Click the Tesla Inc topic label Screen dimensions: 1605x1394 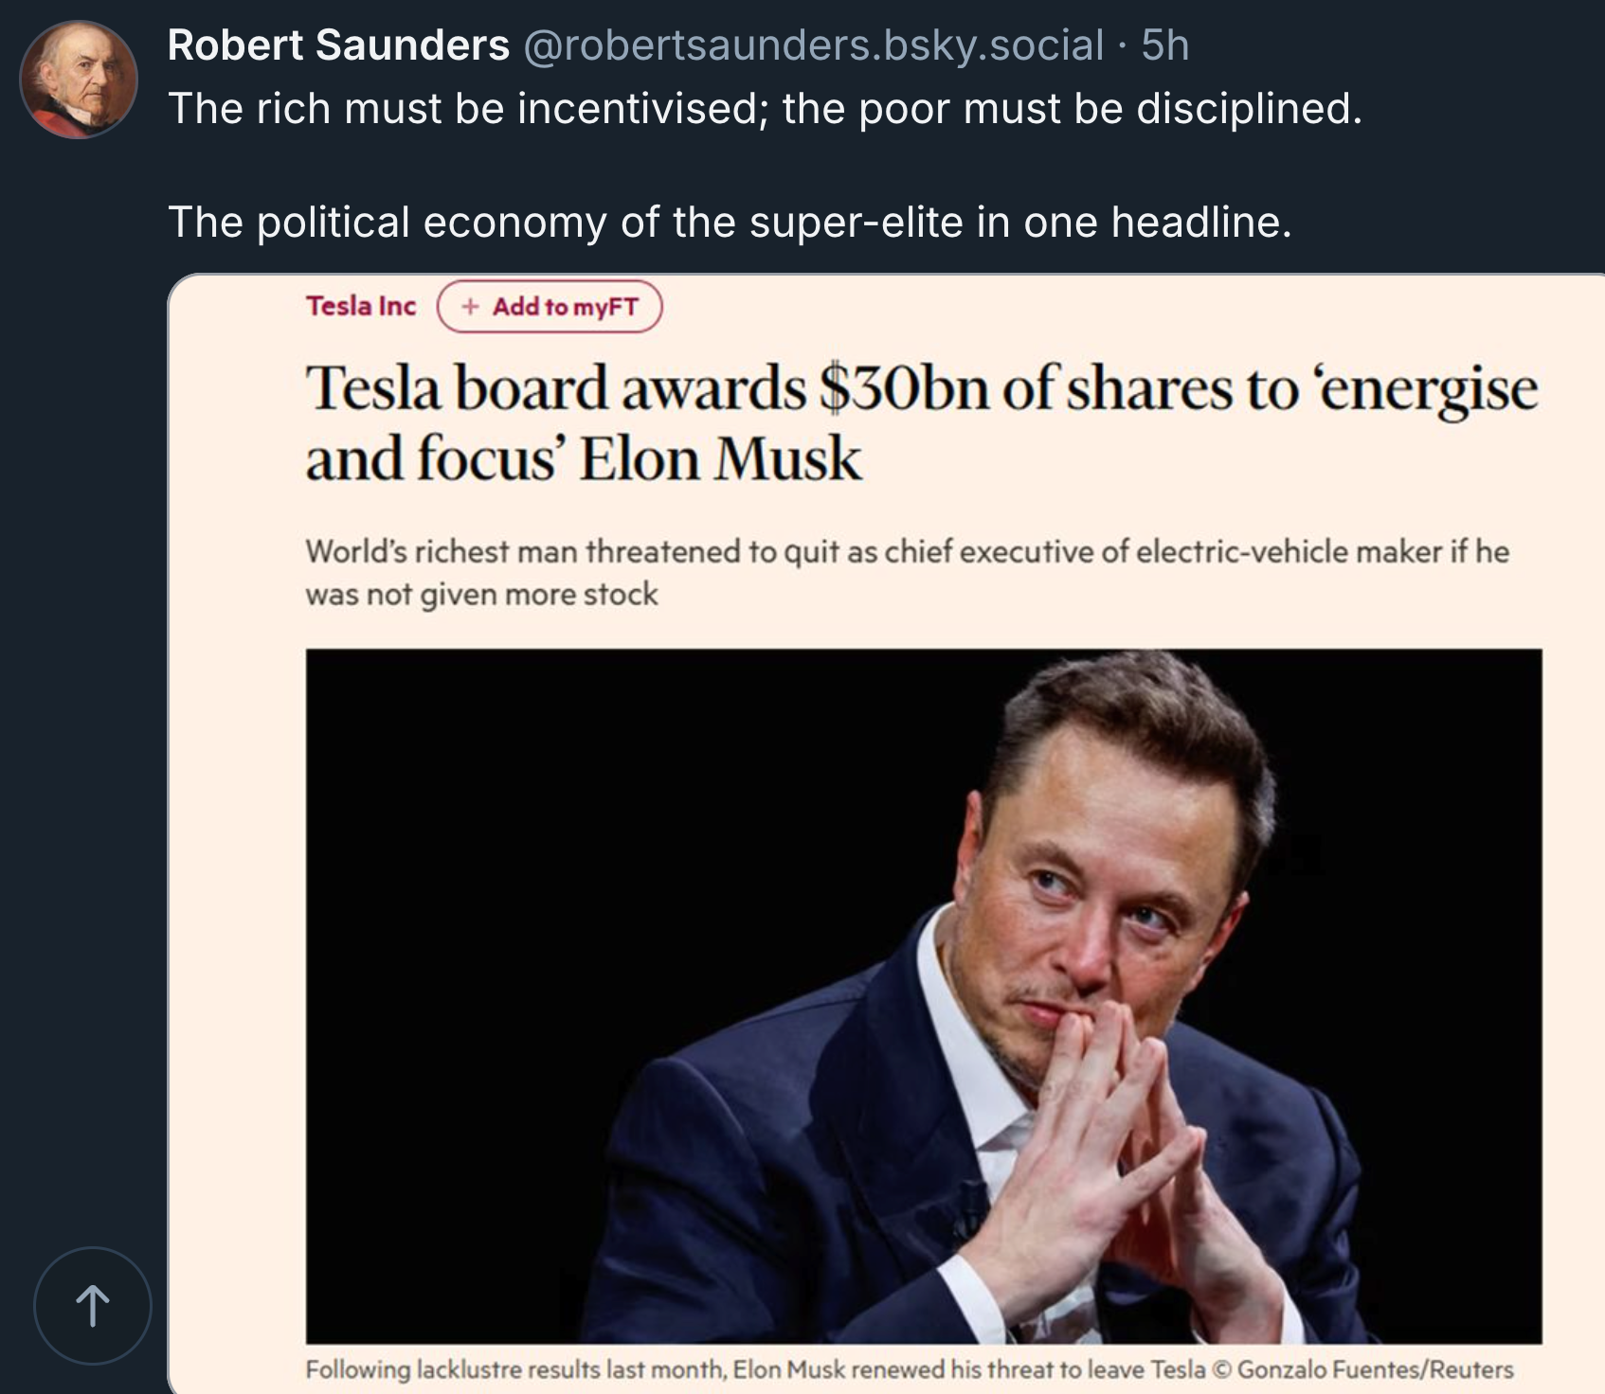click(x=360, y=307)
